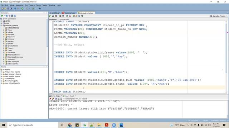Select the Database Links tree item
The width and height of the screenshot is (229, 128).
point(13,64)
